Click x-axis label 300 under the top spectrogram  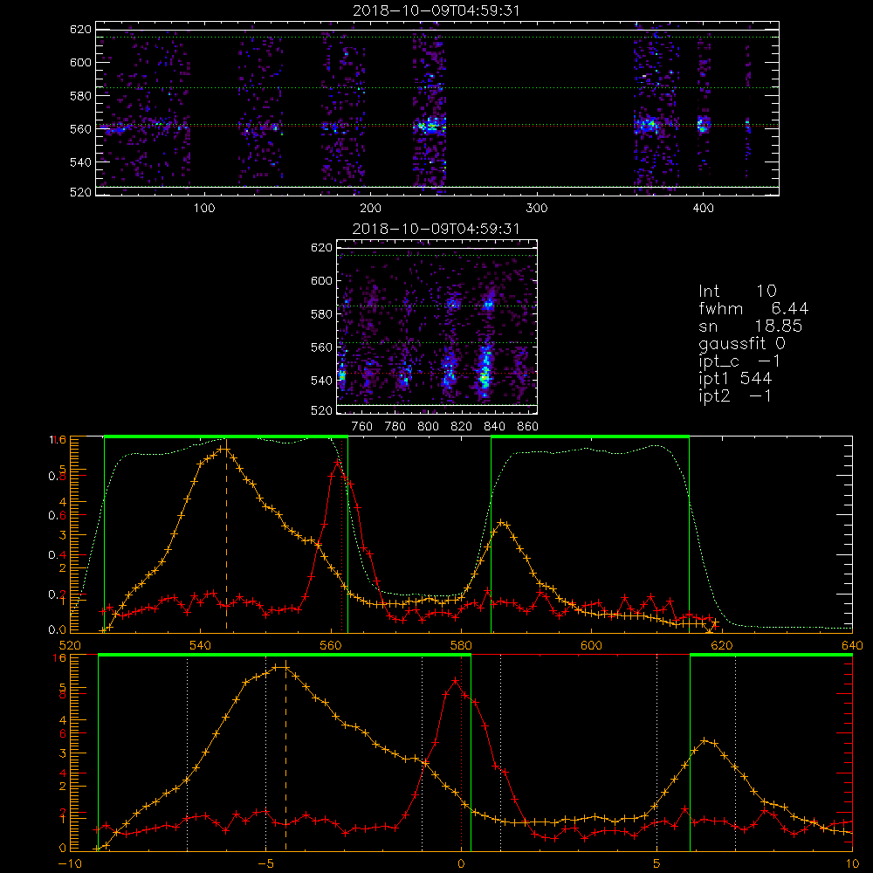tap(537, 208)
